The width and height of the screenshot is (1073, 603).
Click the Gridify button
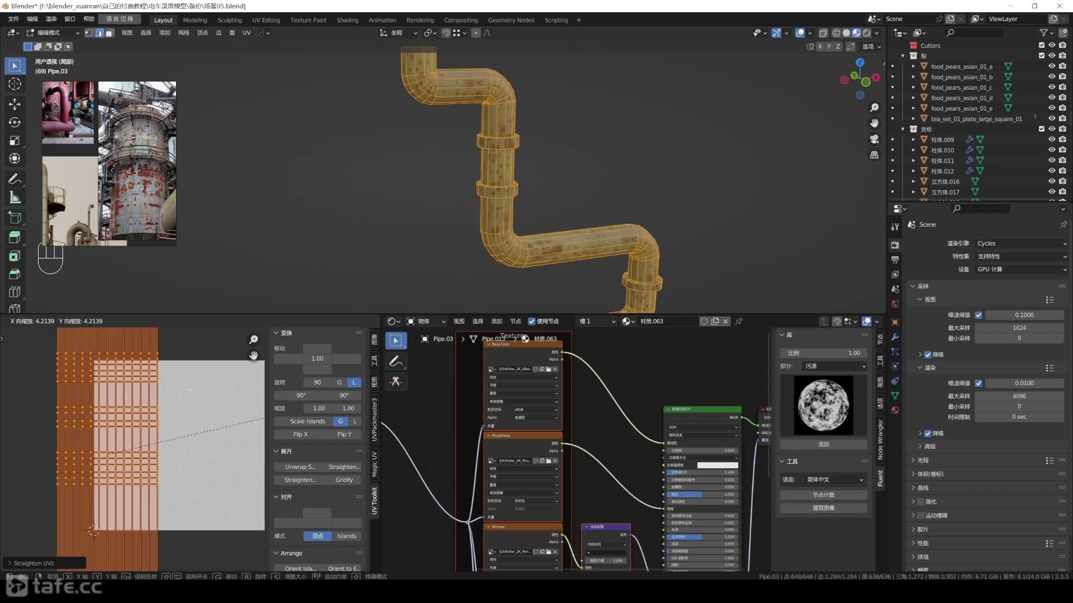pos(344,480)
